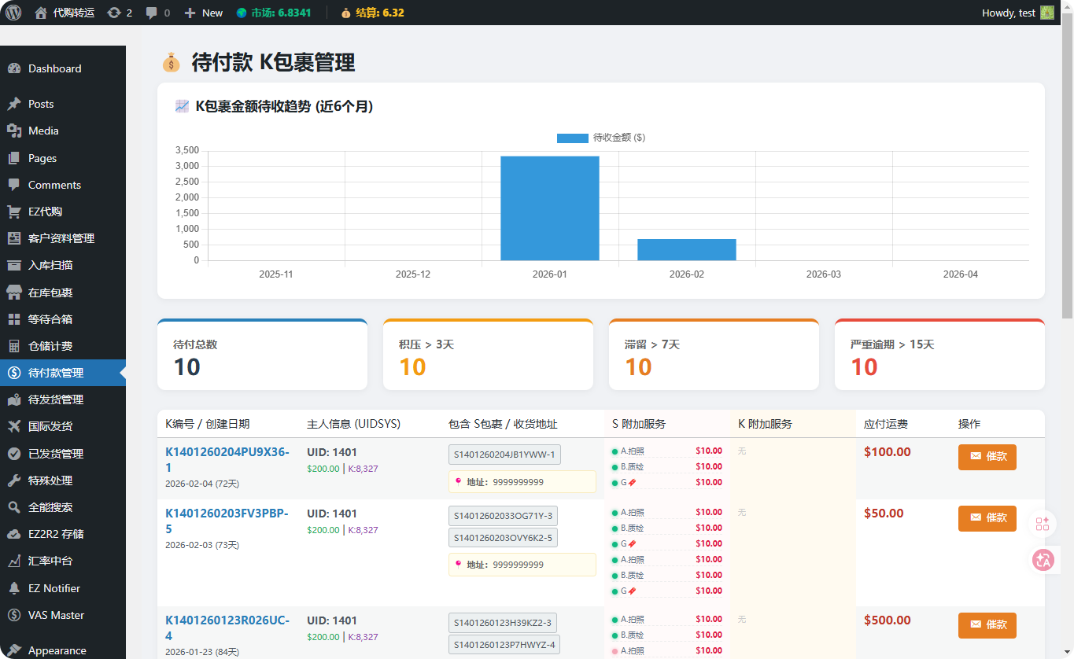Click the WordPress logo icon
Viewport: 1074px width, 659px height.
pyautogui.click(x=13, y=13)
